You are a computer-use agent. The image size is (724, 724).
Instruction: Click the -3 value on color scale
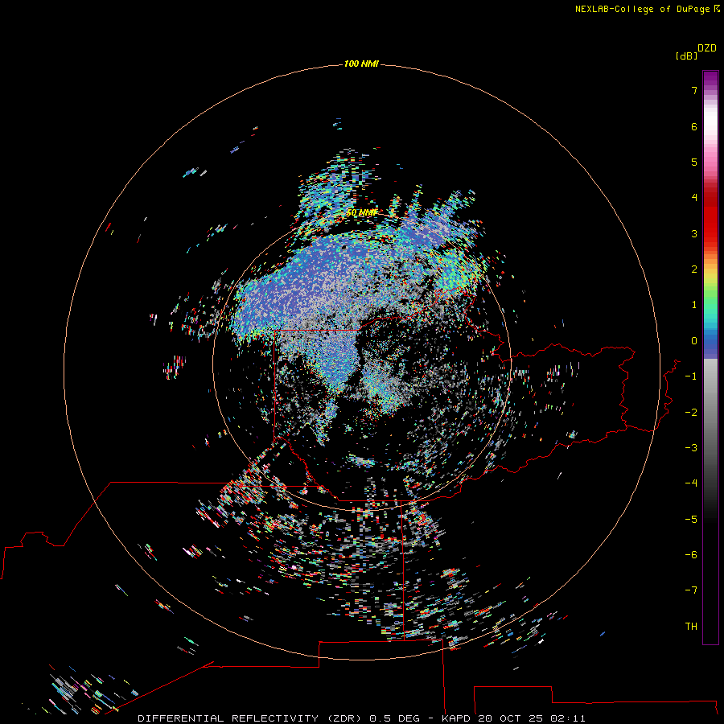click(691, 448)
